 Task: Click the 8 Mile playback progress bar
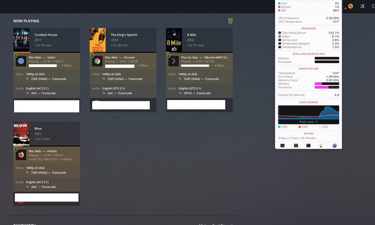pos(199,52)
